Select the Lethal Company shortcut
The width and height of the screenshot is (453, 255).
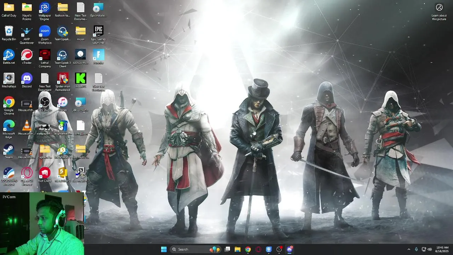[x=45, y=59]
